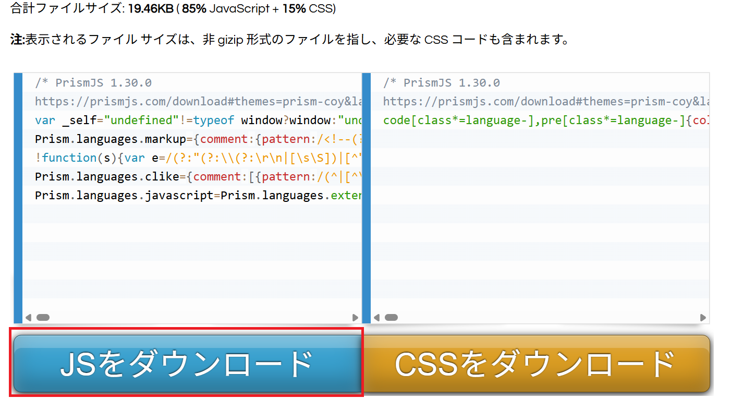
Task: Click the code[class*=language-] CSS line
Action: point(545,120)
